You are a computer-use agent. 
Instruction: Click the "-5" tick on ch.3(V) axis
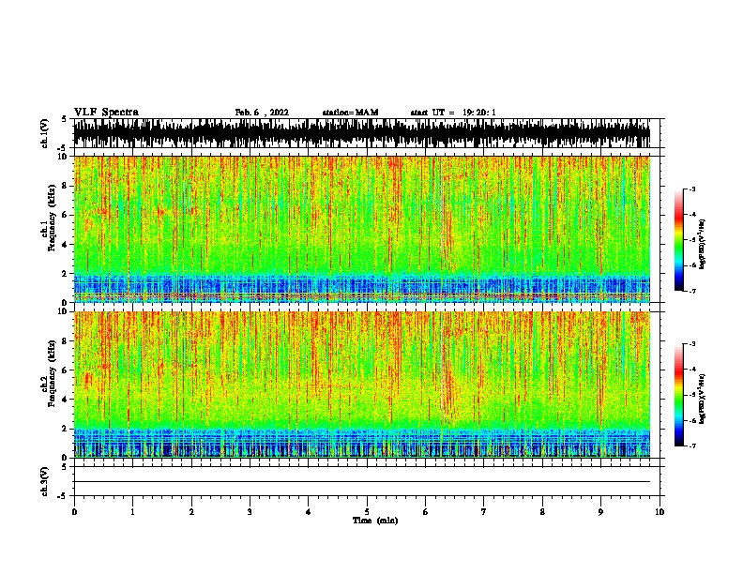point(63,496)
